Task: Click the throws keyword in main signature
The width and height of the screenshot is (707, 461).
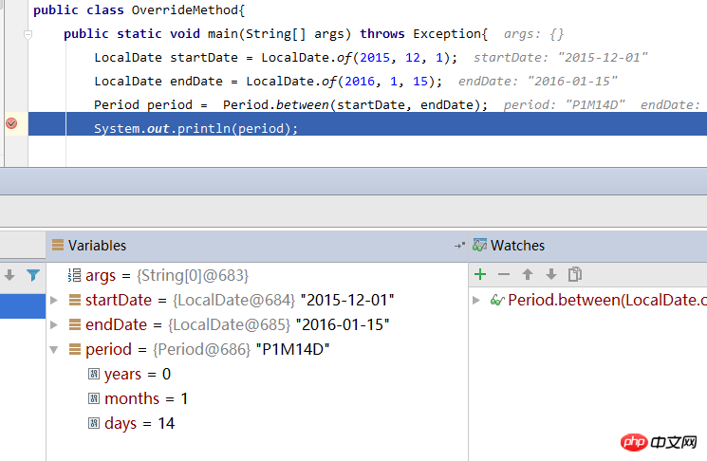Action: [x=381, y=34]
